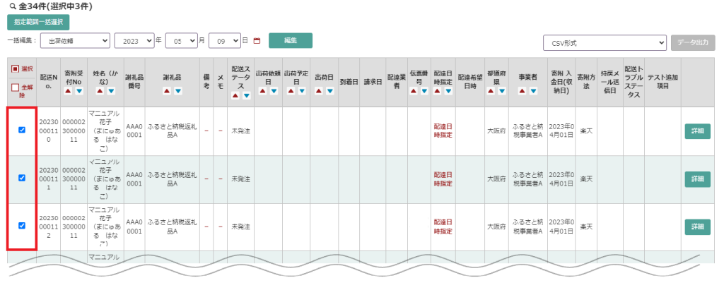Open 詳細 for delivery 2023000110
Viewport: 724px width, 290px height.
point(697,131)
